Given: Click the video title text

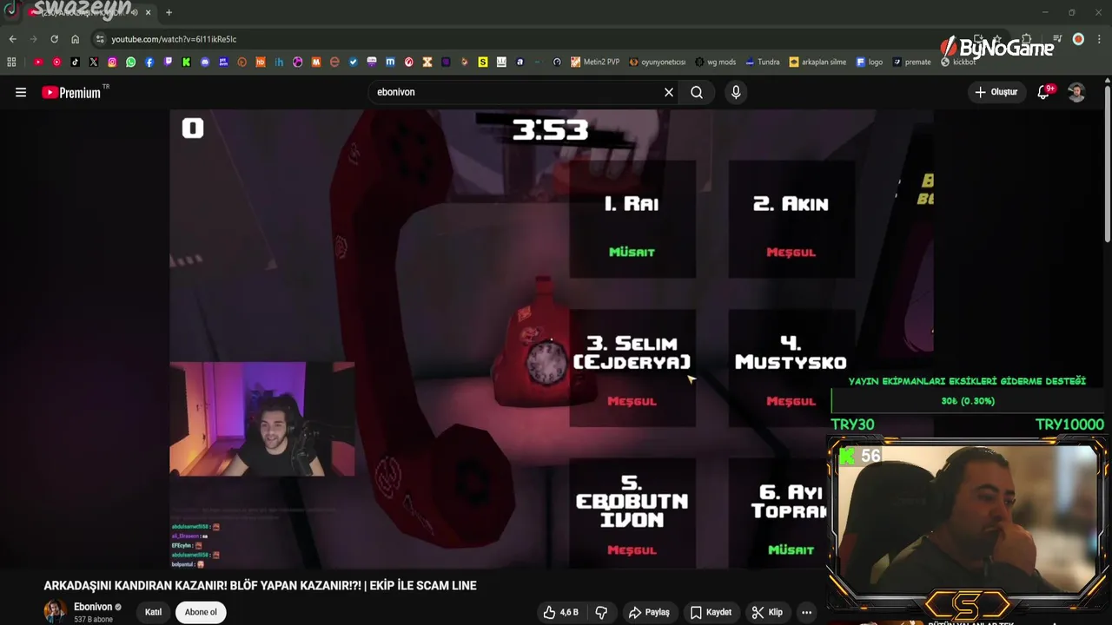Looking at the screenshot, I should [261, 586].
